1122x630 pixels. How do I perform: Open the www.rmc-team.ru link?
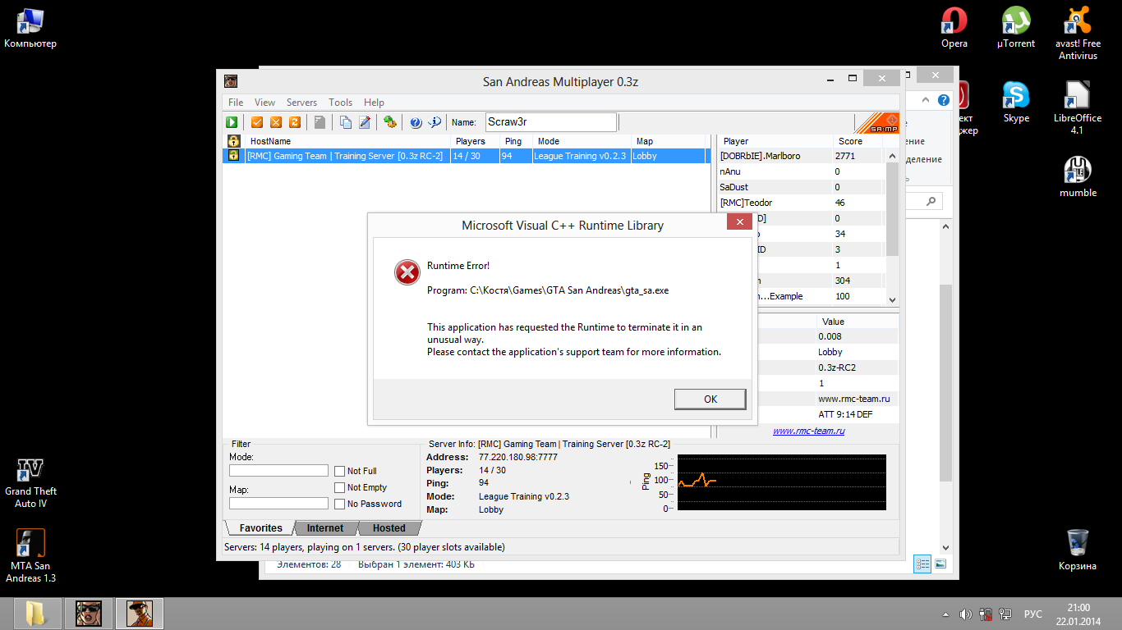pyautogui.click(x=809, y=431)
